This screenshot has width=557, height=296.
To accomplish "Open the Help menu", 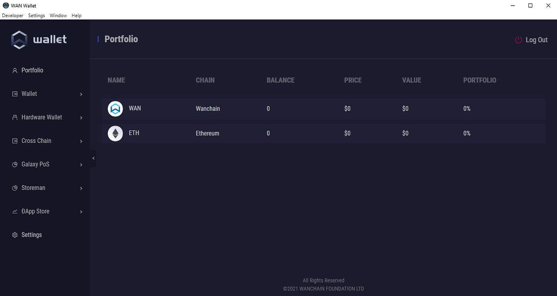I will [x=76, y=16].
